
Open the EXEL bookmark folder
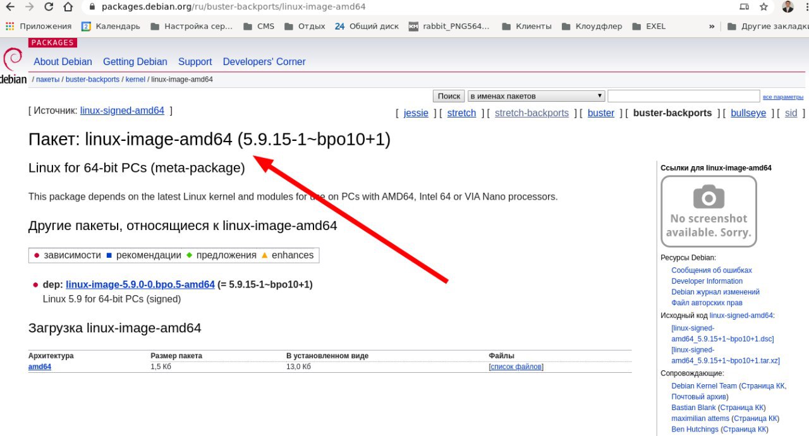point(648,26)
